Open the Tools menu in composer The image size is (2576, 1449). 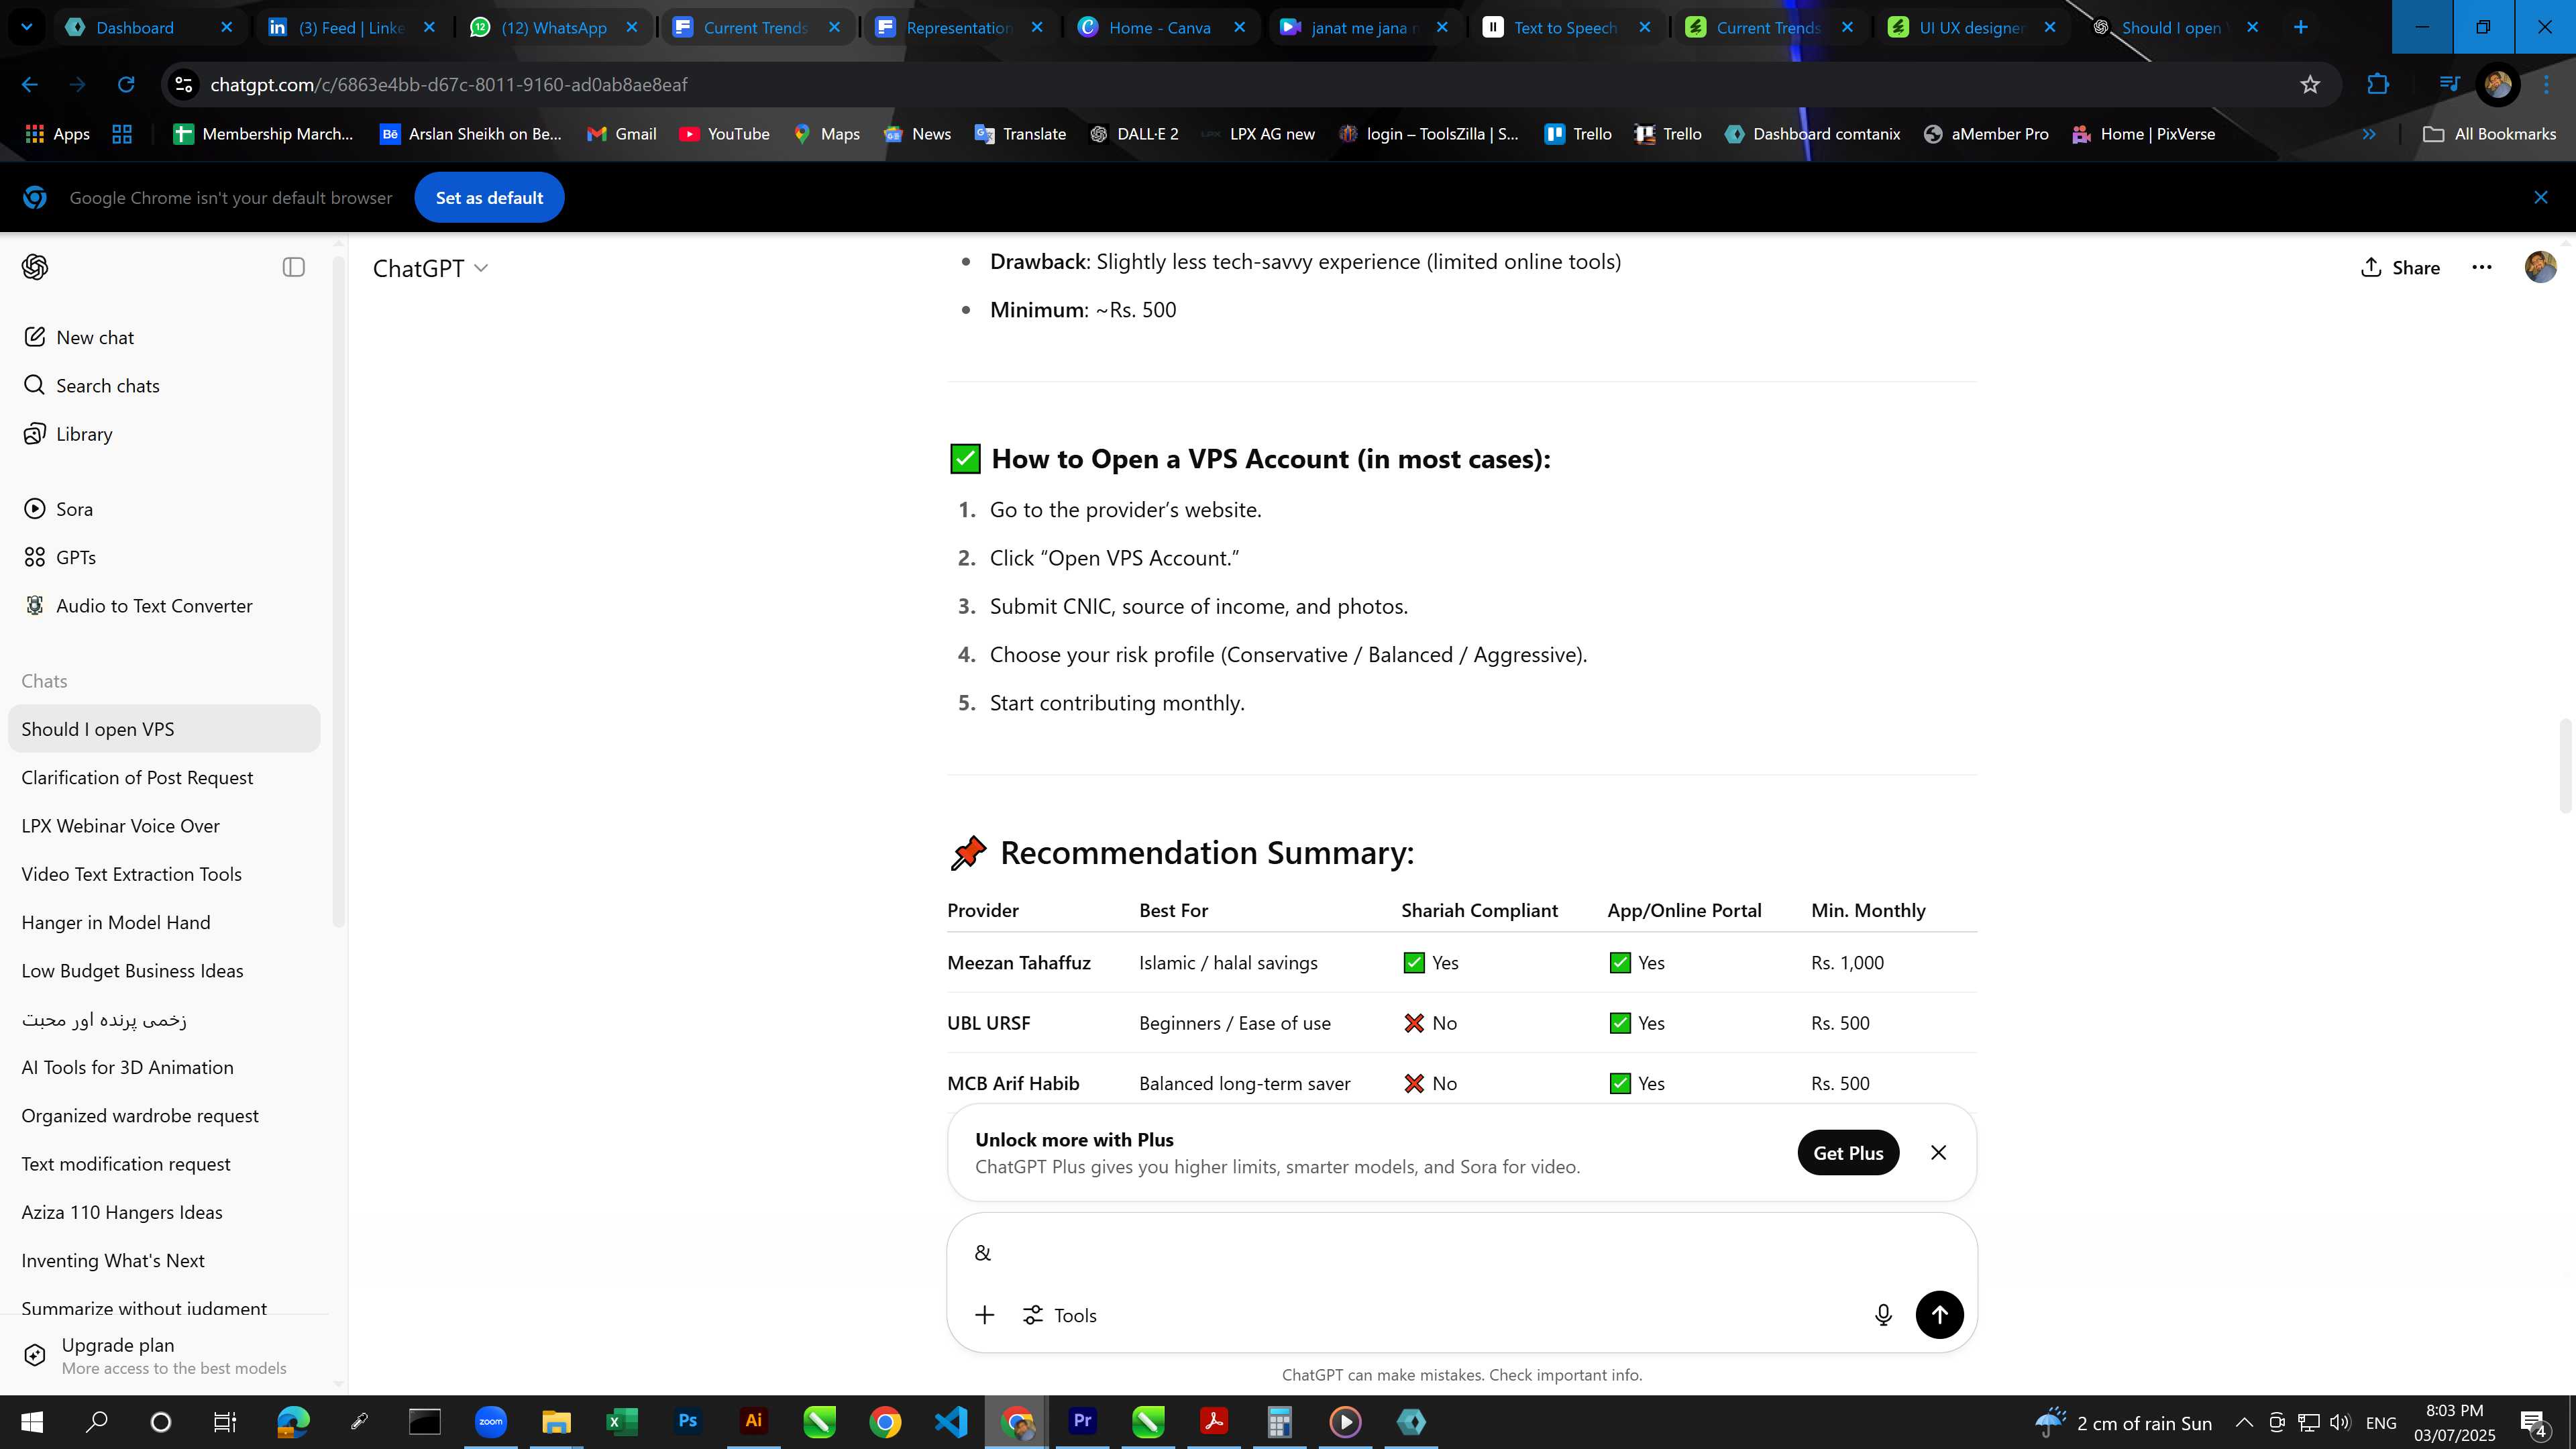[1060, 1315]
